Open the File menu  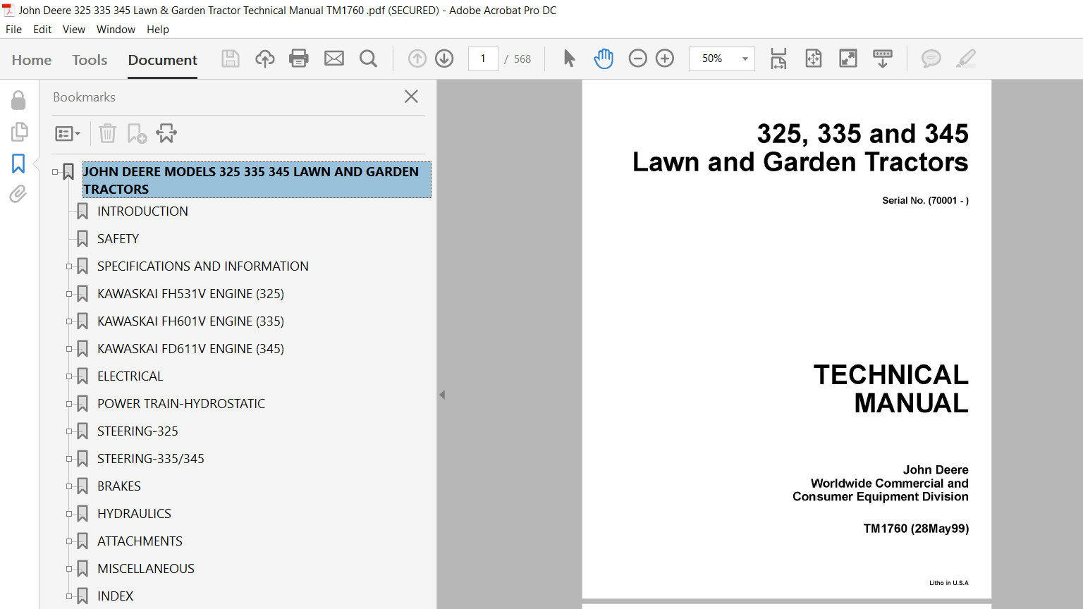(13, 30)
